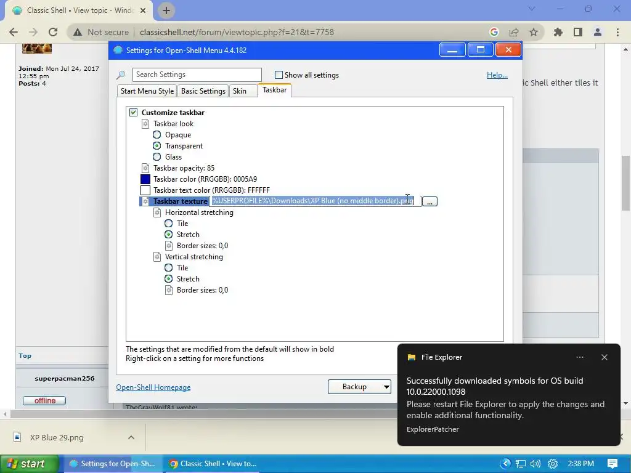This screenshot has height=473, width=631.
Task: Select the Taskbar tab
Action: coord(275,90)
